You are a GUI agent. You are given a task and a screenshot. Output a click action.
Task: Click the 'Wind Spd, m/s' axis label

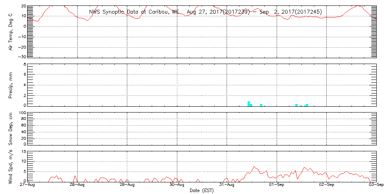(10, 166)
